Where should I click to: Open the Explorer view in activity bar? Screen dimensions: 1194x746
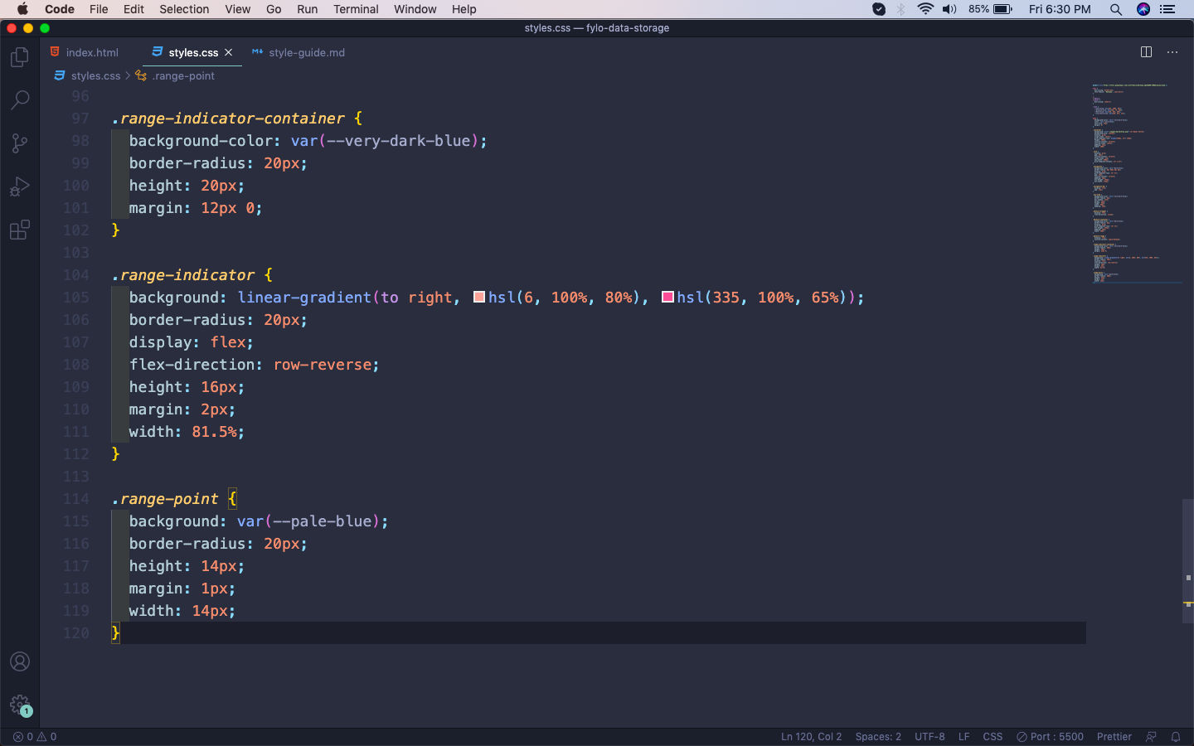[x=20, y=57]
